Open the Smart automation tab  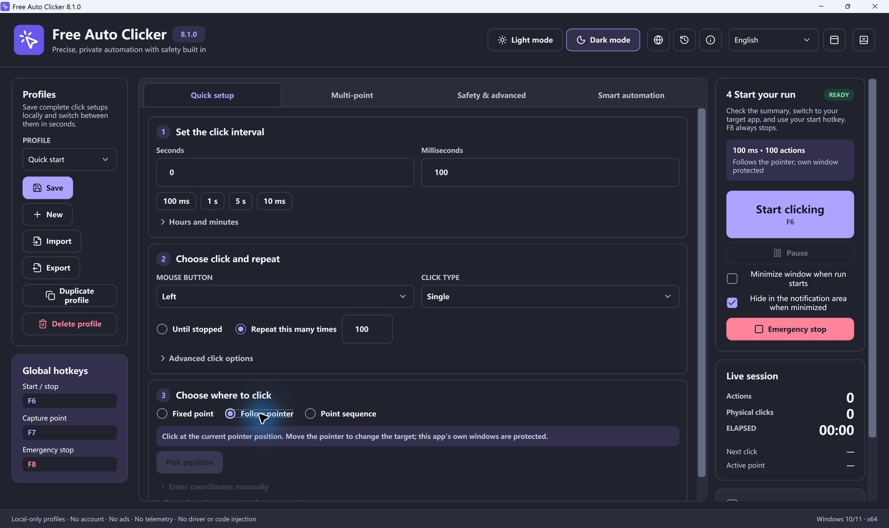[x=631, y=95]
